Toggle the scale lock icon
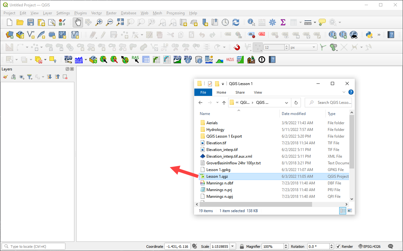Viewport: 403px width, 251px height. [242, 247]
